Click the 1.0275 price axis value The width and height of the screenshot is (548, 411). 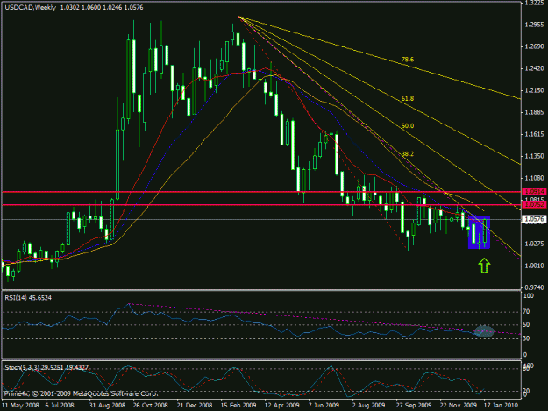(x=534, y=244)
